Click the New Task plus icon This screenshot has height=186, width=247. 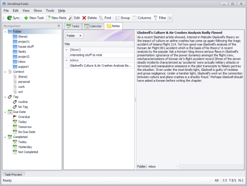(26, 18)
